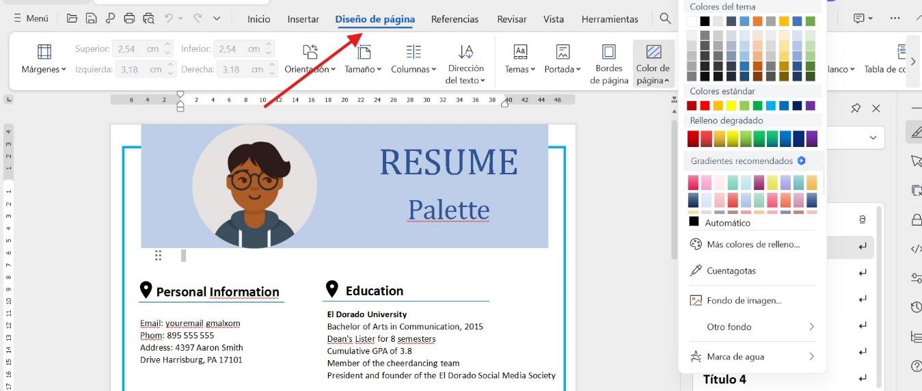Expand the Otro fondo submenu
Screen dimensions: 922x391
coord(811,327)
